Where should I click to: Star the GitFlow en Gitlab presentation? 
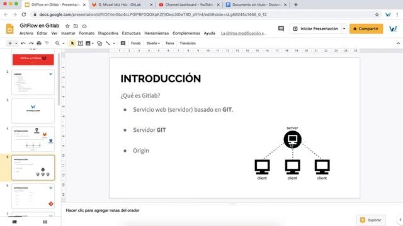click(67, 26)
